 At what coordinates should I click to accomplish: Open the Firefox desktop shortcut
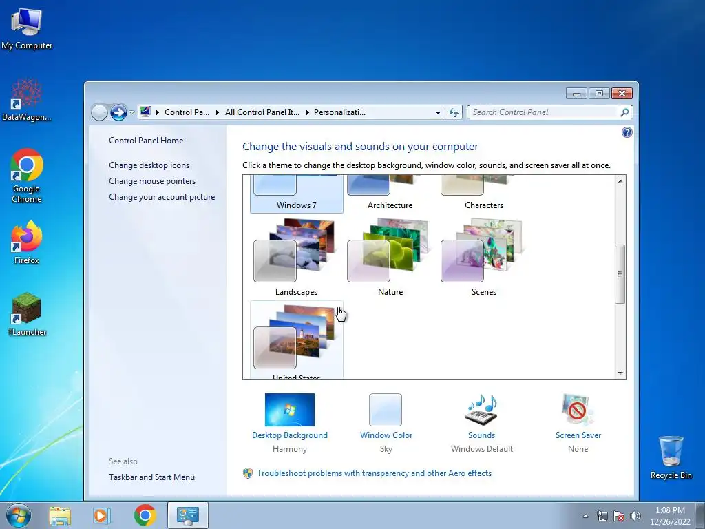(27, 242)
